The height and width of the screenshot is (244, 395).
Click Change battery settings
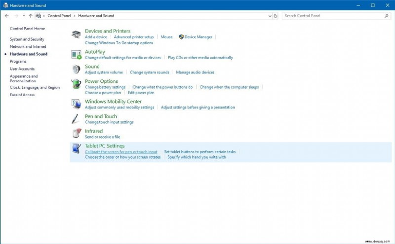[x=105, y=87]
